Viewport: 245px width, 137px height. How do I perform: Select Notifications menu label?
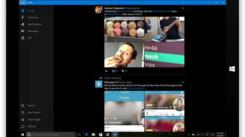(35, 24)
